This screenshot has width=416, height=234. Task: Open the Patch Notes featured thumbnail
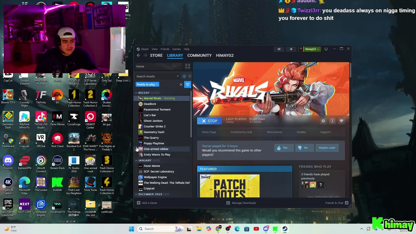[x=230, y=186]
